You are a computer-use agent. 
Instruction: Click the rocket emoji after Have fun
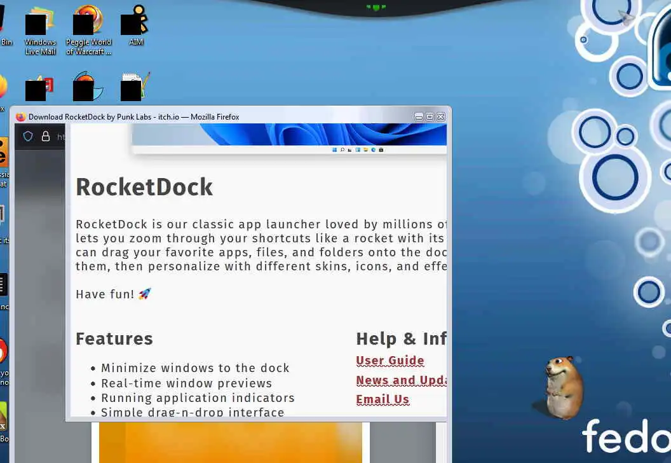coord(145,294)
